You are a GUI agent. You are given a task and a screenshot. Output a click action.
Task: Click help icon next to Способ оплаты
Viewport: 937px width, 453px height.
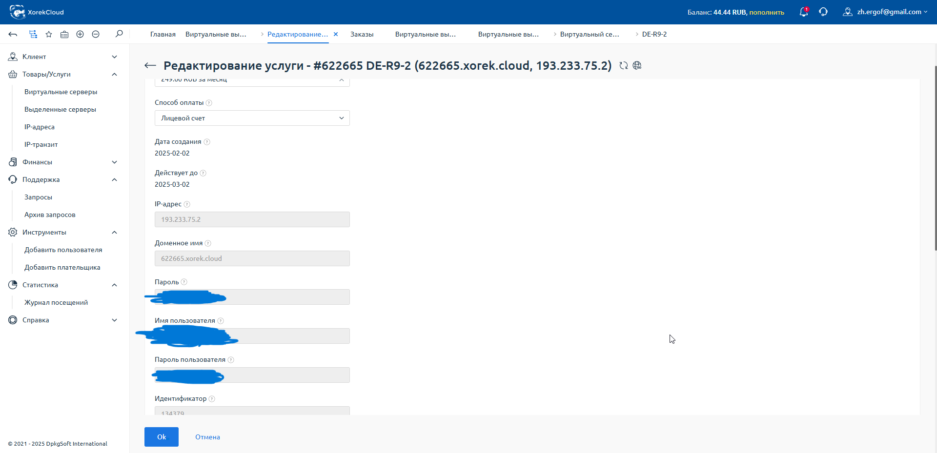pyautogui.click(x=209, y=103)
